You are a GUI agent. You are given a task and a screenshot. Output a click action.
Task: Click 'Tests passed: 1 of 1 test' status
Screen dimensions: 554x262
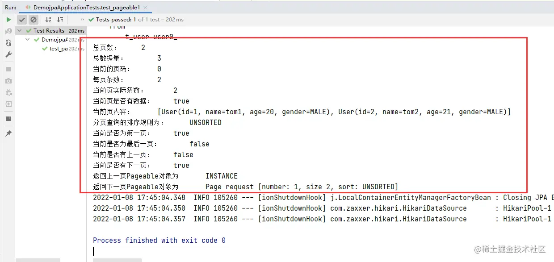136,20
